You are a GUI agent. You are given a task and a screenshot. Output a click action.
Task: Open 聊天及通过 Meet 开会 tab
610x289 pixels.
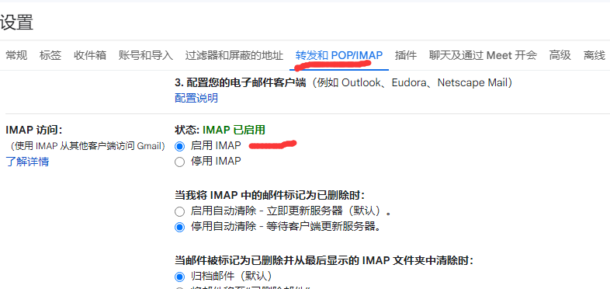483,55
